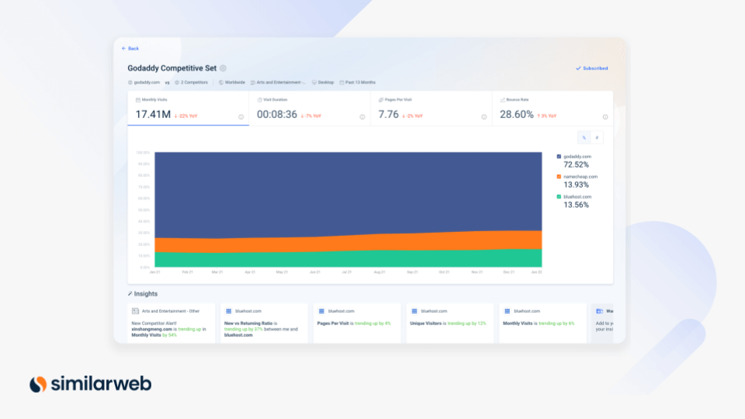Select the Bounce Rate metric tab
This screenshot has width=745, height=419.
click(552, 109)
